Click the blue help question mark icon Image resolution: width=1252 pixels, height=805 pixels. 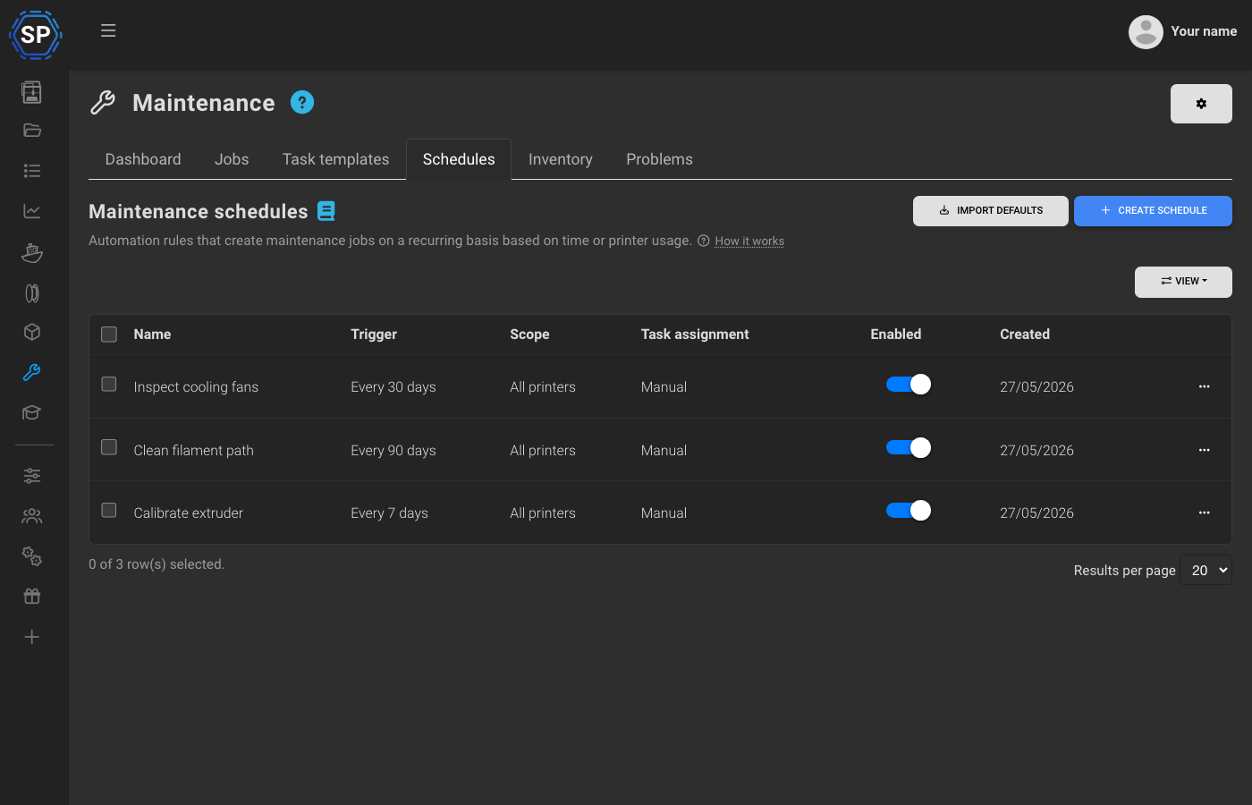point(302,102)
